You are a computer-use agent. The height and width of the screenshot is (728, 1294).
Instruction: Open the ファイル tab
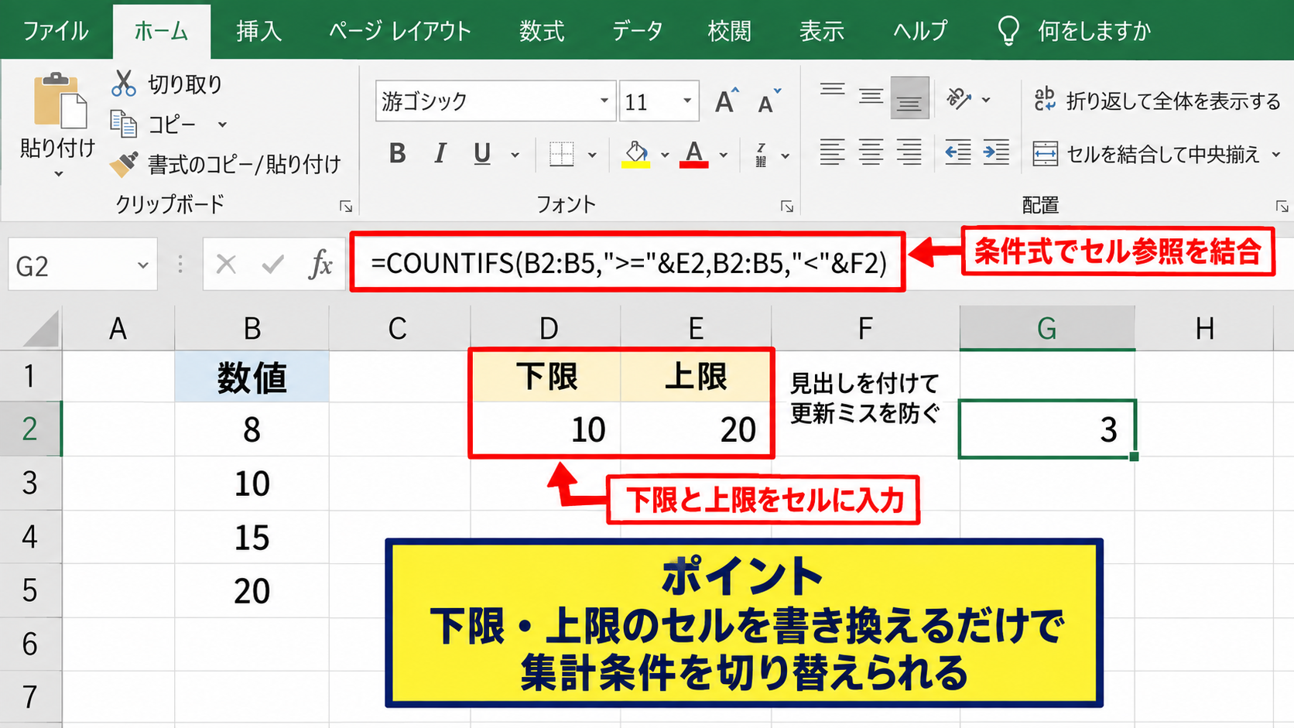[56, 31]
